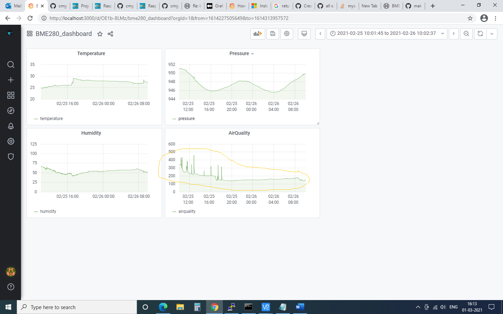Refresh the dashboard data

pos(480,34)
